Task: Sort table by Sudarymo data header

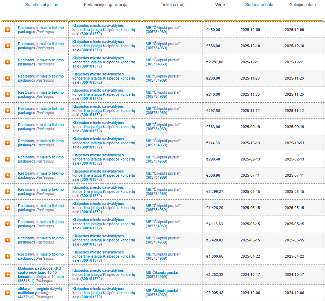Action: coord(259,5)
